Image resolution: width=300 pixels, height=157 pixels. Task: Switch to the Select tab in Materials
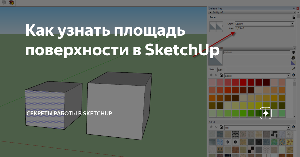212,70
